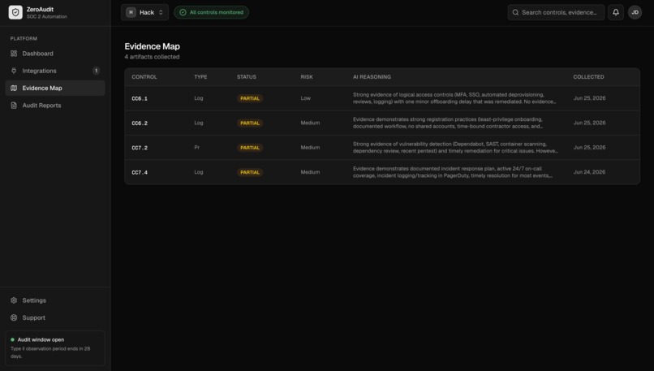This screenshot has height=371, width=654.
Task: Open notifications bell
Action: point(616,12)
